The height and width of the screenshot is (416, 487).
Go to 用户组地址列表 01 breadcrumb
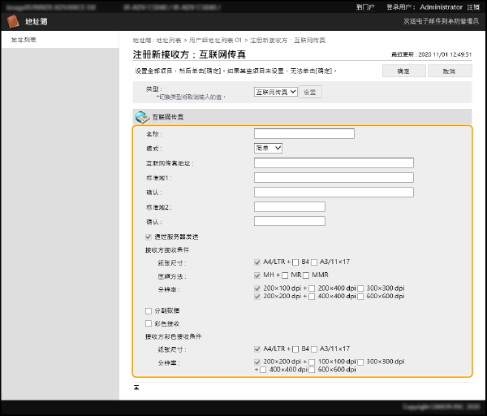tap(213, 40)
